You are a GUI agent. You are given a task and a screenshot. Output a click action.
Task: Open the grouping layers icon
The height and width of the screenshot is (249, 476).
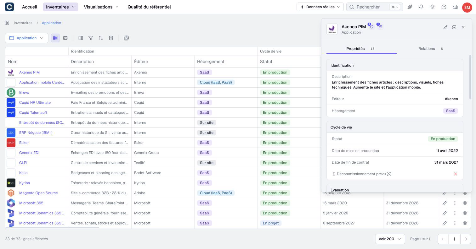(x=111, y=38)
